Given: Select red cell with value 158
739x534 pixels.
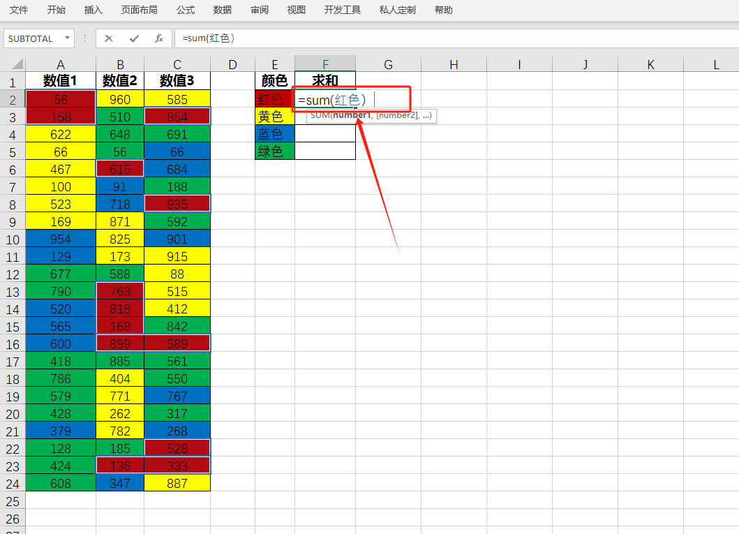Looking at the screenshot, I should tap(61, 117).
